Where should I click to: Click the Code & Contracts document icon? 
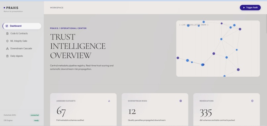7,33
